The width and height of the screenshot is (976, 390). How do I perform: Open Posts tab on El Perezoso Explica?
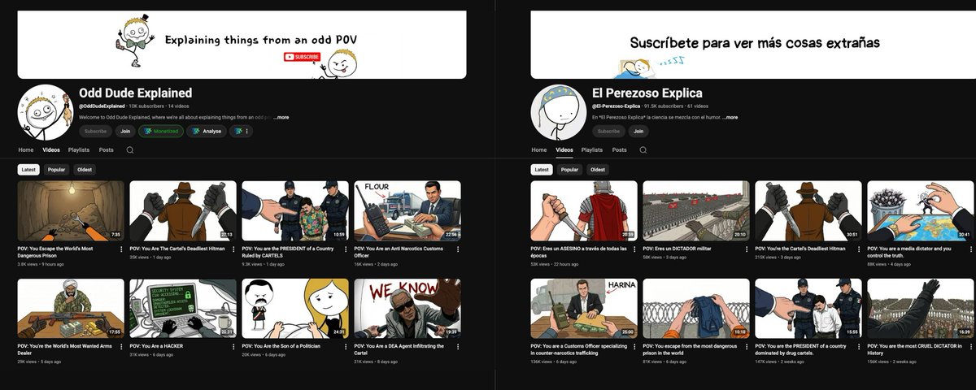click(x=620, y=150)
